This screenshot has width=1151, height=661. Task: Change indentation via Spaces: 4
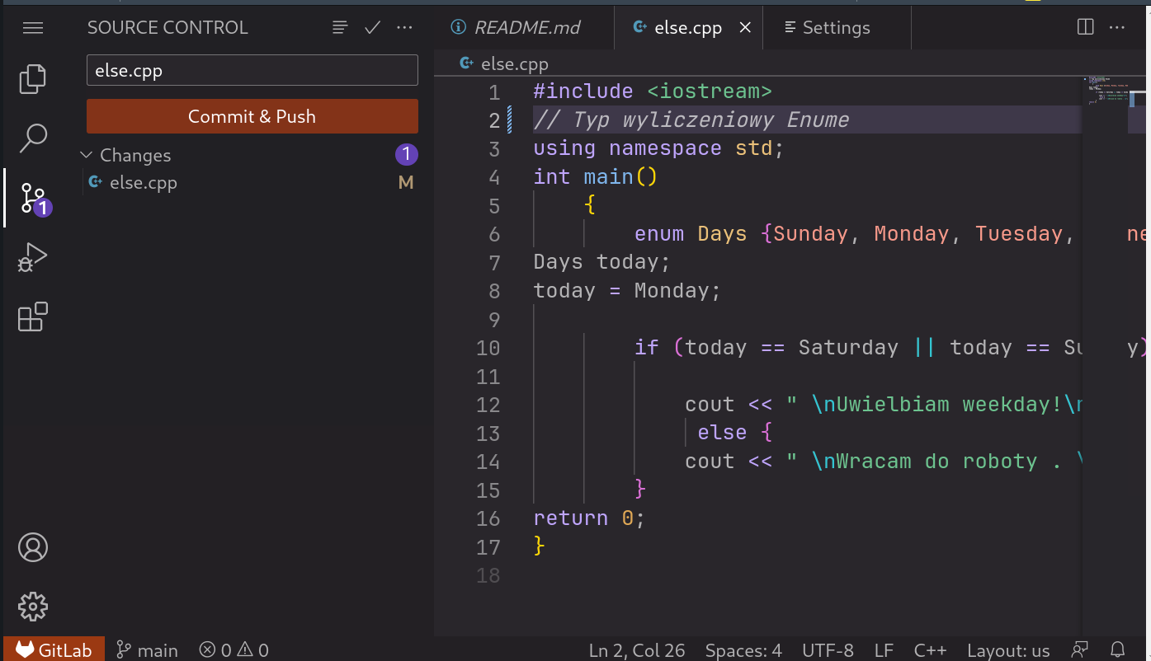(x=743, y=650)
